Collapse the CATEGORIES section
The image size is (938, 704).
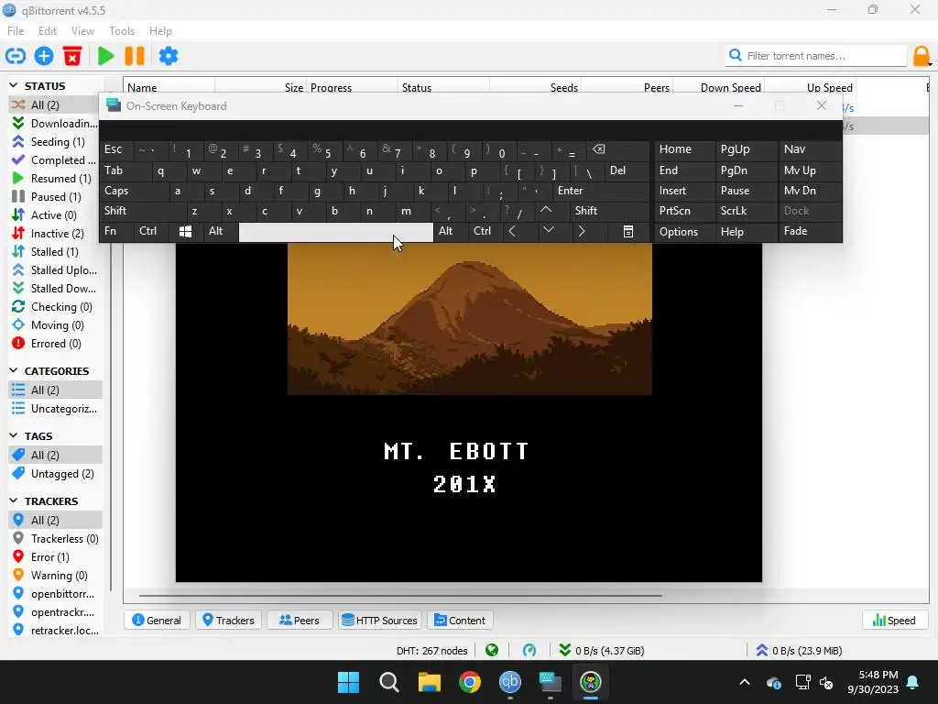tap(13, 370)
